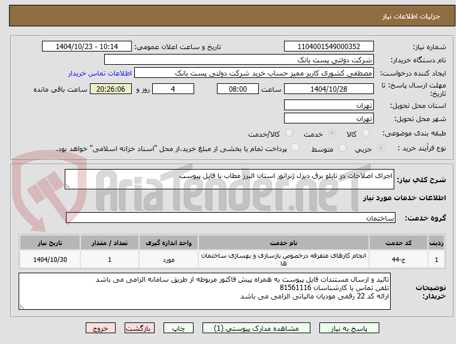Click the description textarea resize handle
This screenshot has height=344, width=456.
[68, 186]
